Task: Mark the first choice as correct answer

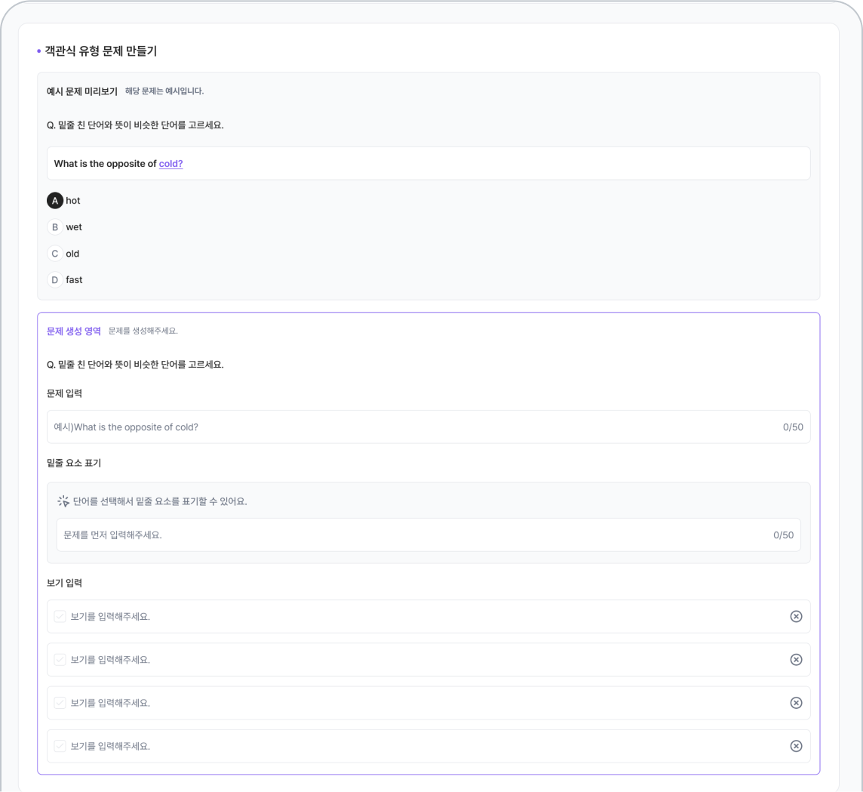Action: [60, 617]
